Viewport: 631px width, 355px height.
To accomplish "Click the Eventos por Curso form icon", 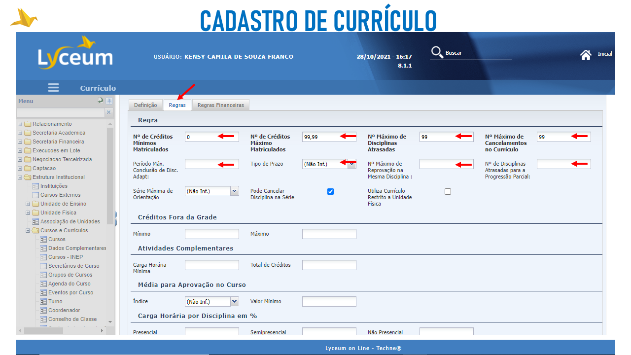I will [x=43, y=293].
